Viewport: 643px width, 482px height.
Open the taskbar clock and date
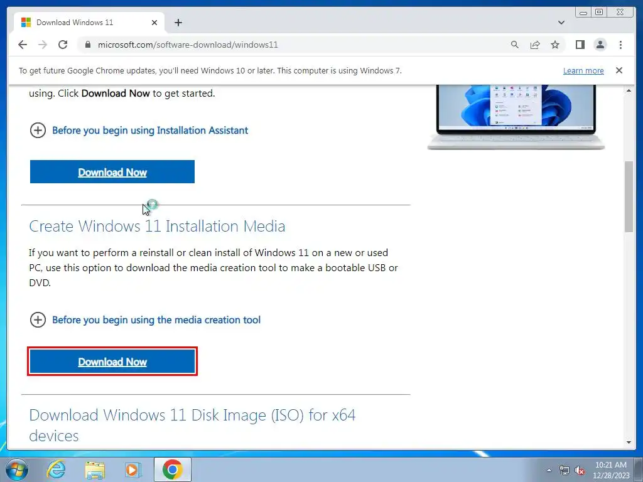pyautogui.click(x=611, y=470)
